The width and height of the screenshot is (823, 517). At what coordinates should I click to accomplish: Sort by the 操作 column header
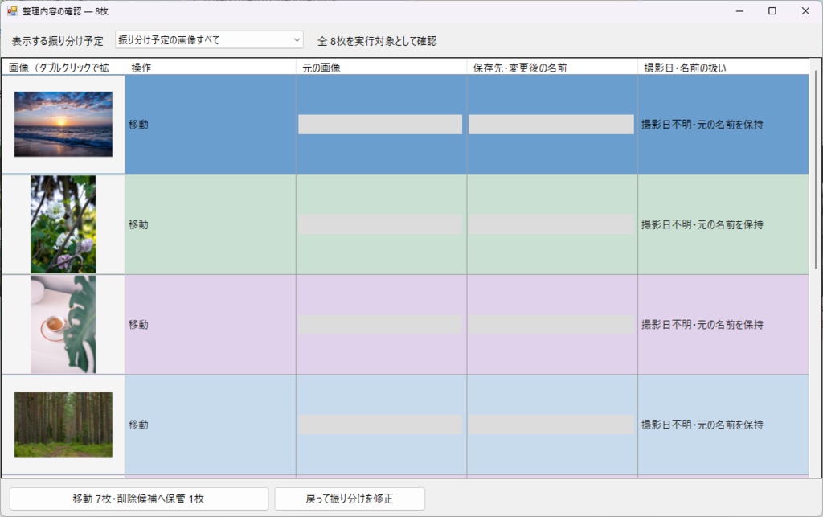(211, 68)
